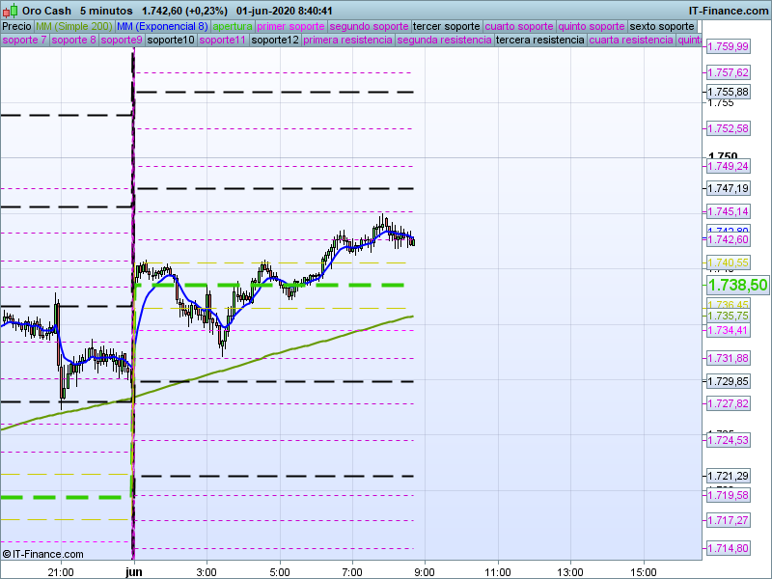This screenshot has width=772, height=579.
Task: Click the candlestick chart icon beside Oro Cash
Action: coord(11,11)
